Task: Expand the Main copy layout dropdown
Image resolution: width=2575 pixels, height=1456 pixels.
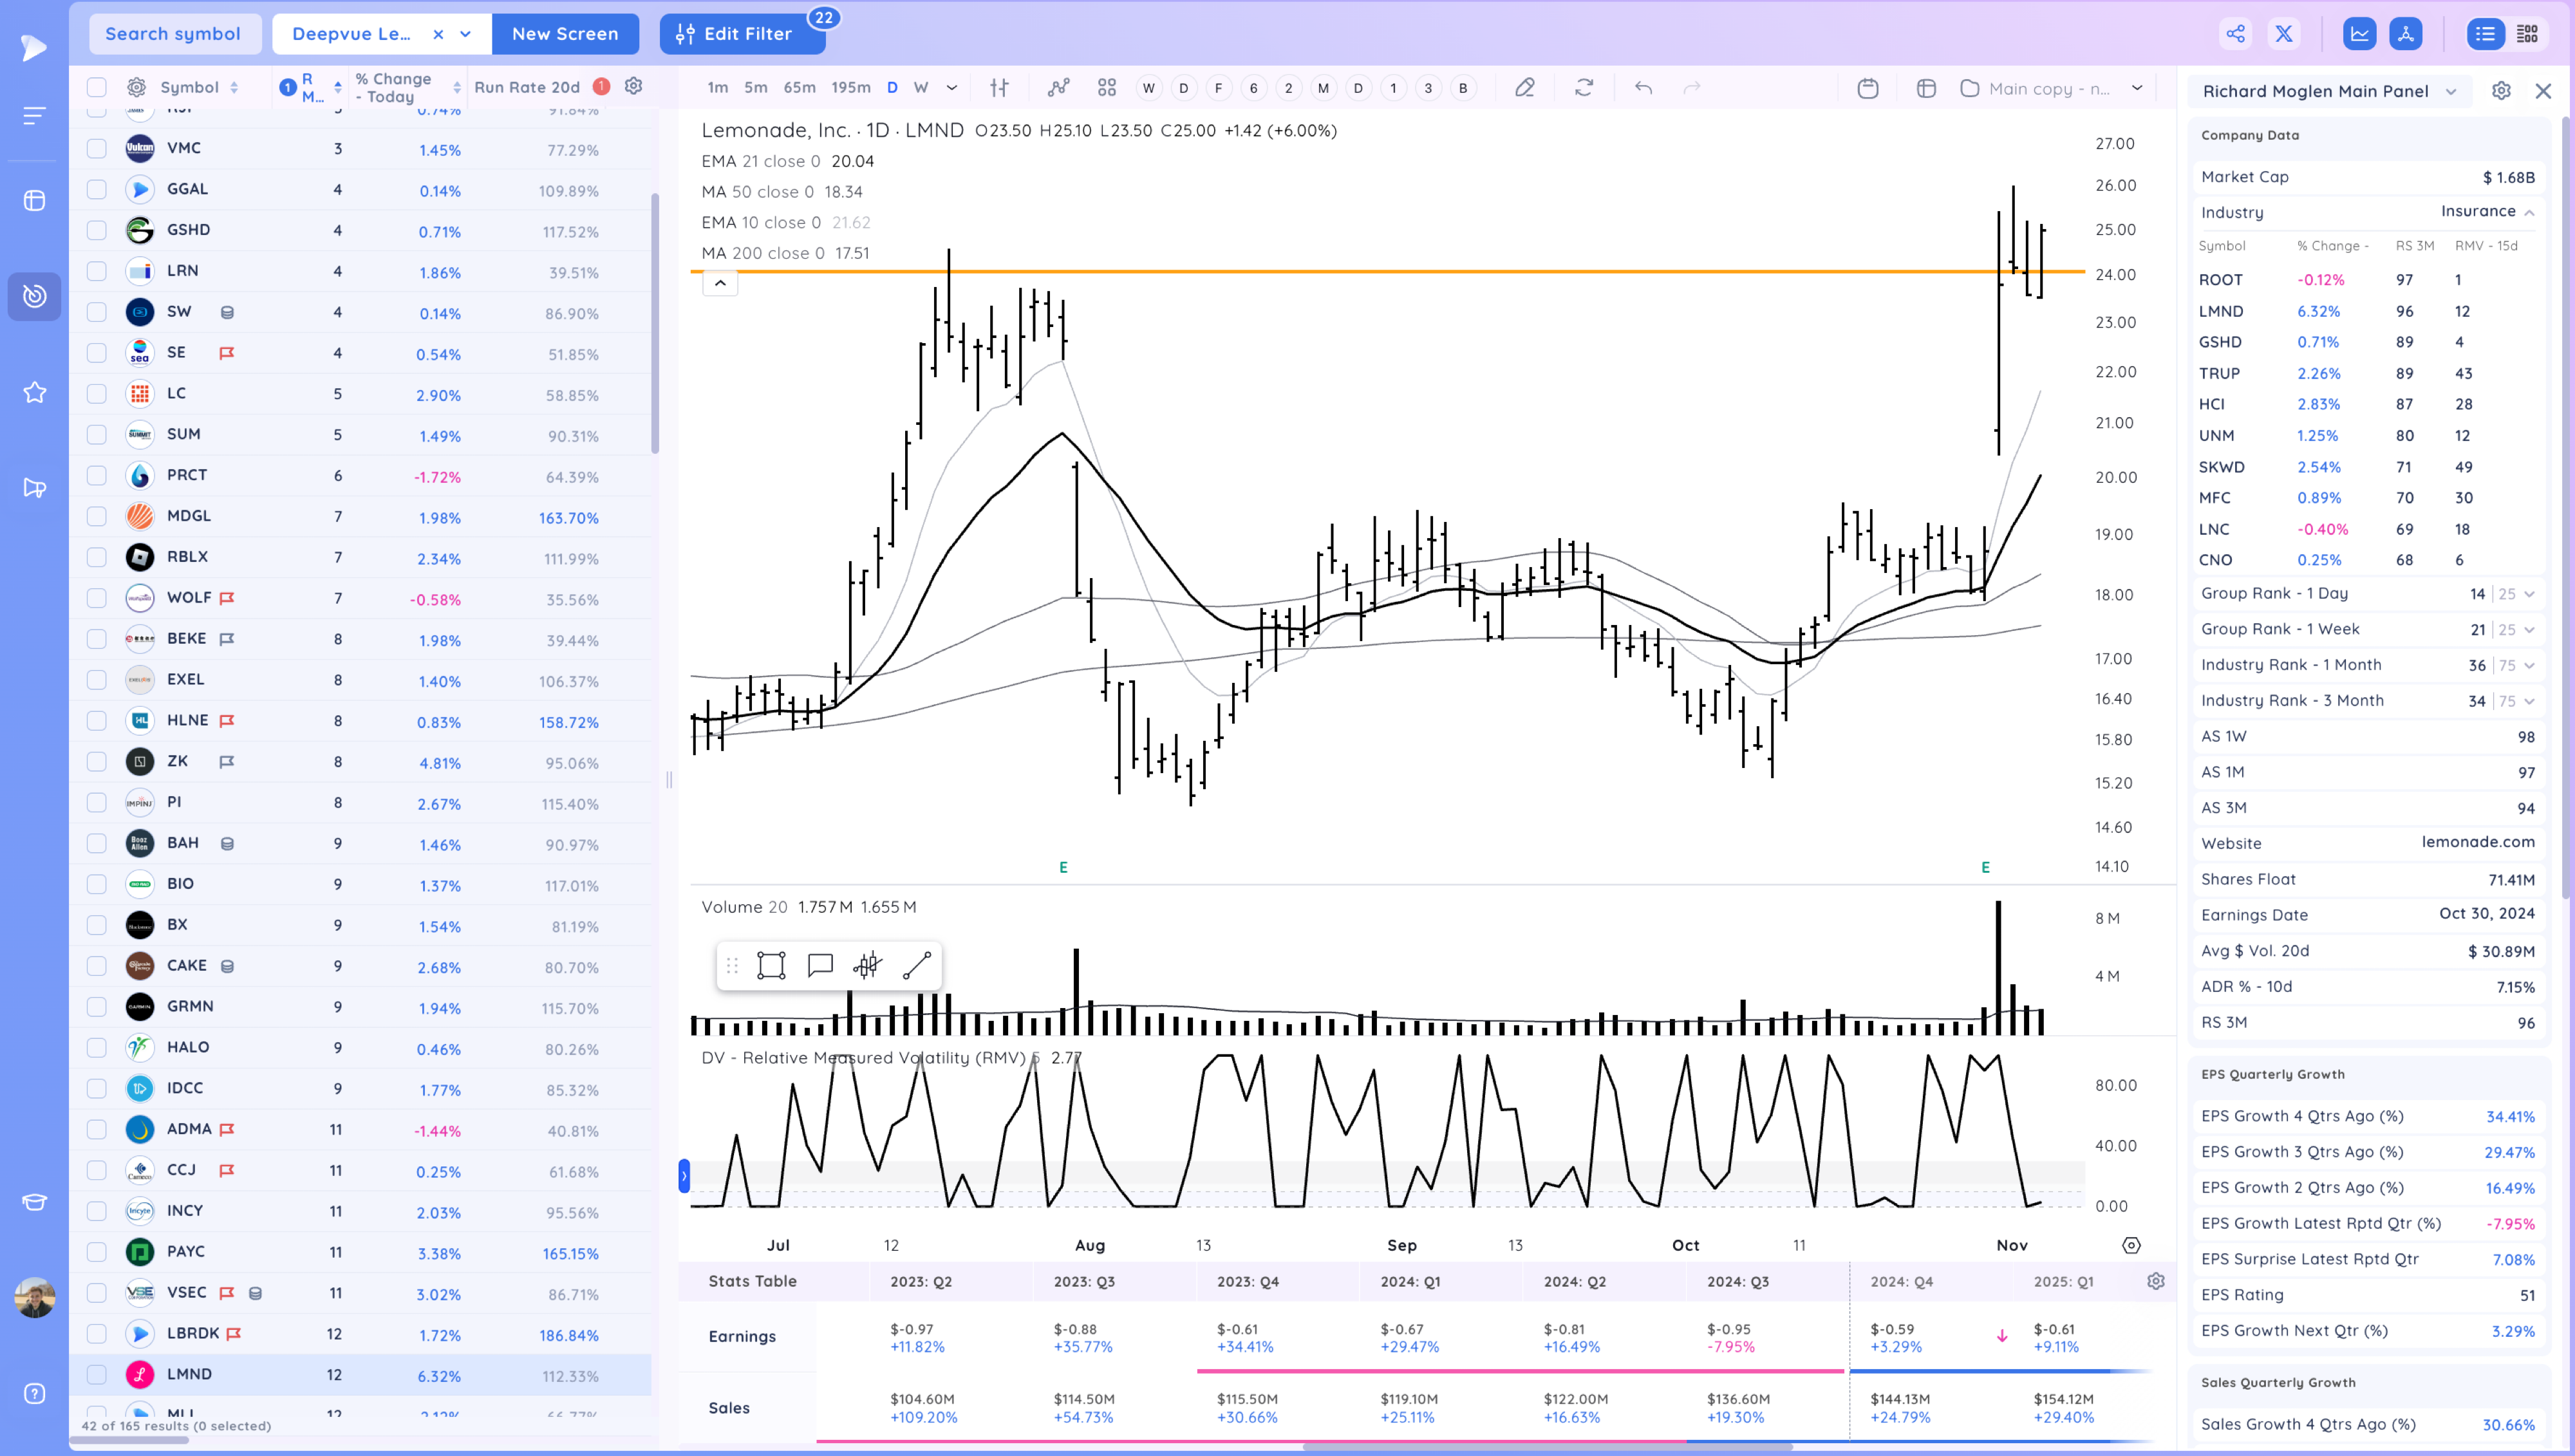Action: pyautogui.click(x=2137, y=88)
